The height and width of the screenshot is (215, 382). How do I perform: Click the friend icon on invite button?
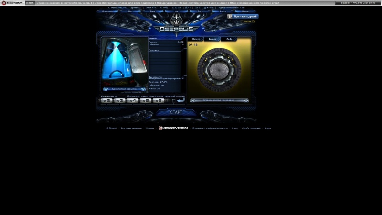point(230,16)
